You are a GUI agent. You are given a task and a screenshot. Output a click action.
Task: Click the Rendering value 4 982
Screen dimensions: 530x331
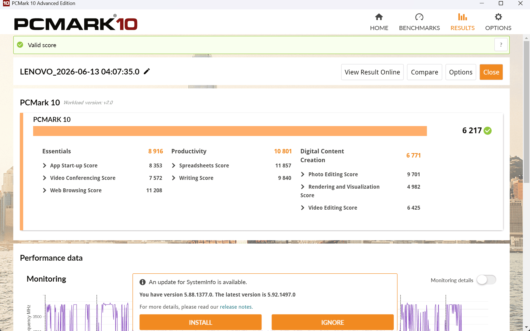414,187
